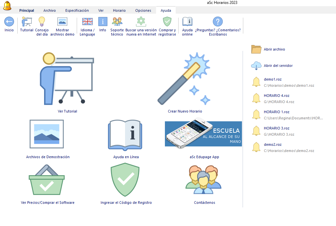Viewport: 336px width, 226px height.
Task: Open Archivos de Demostración picture icon
Action: tap(47, 134)
